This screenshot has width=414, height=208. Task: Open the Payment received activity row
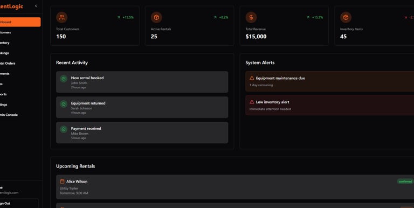[x=142, y=133]
